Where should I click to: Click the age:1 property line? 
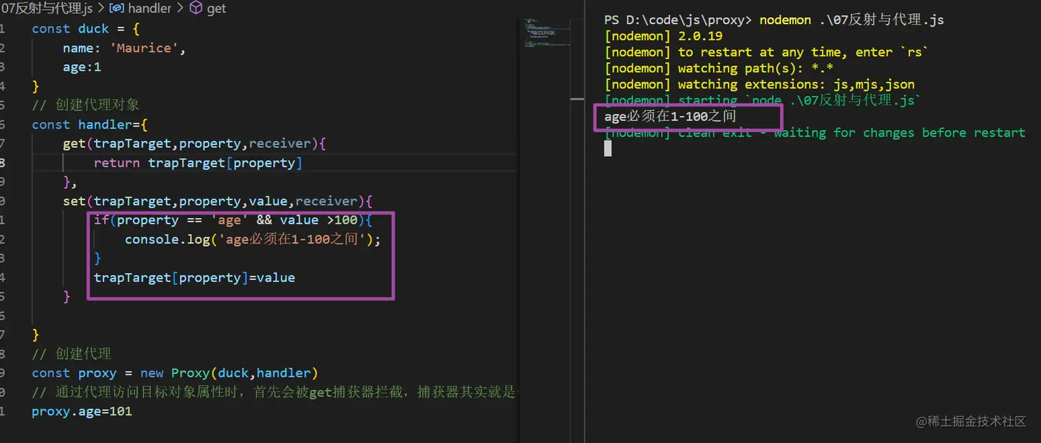click(82, 67)
